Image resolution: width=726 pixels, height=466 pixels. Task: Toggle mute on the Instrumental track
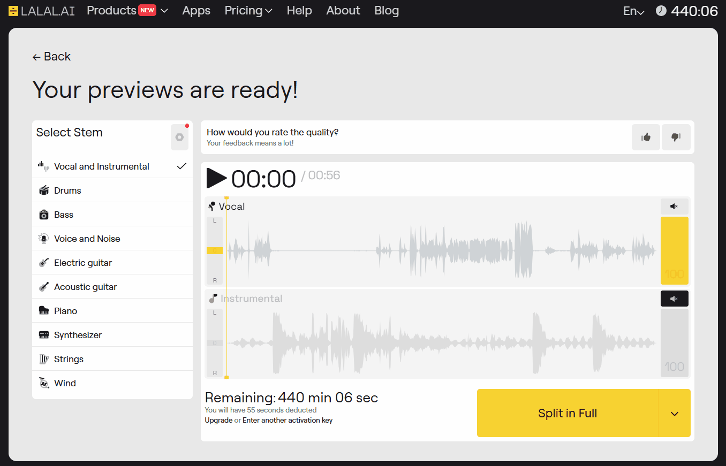pyautogui.click(x=674, y=299)
